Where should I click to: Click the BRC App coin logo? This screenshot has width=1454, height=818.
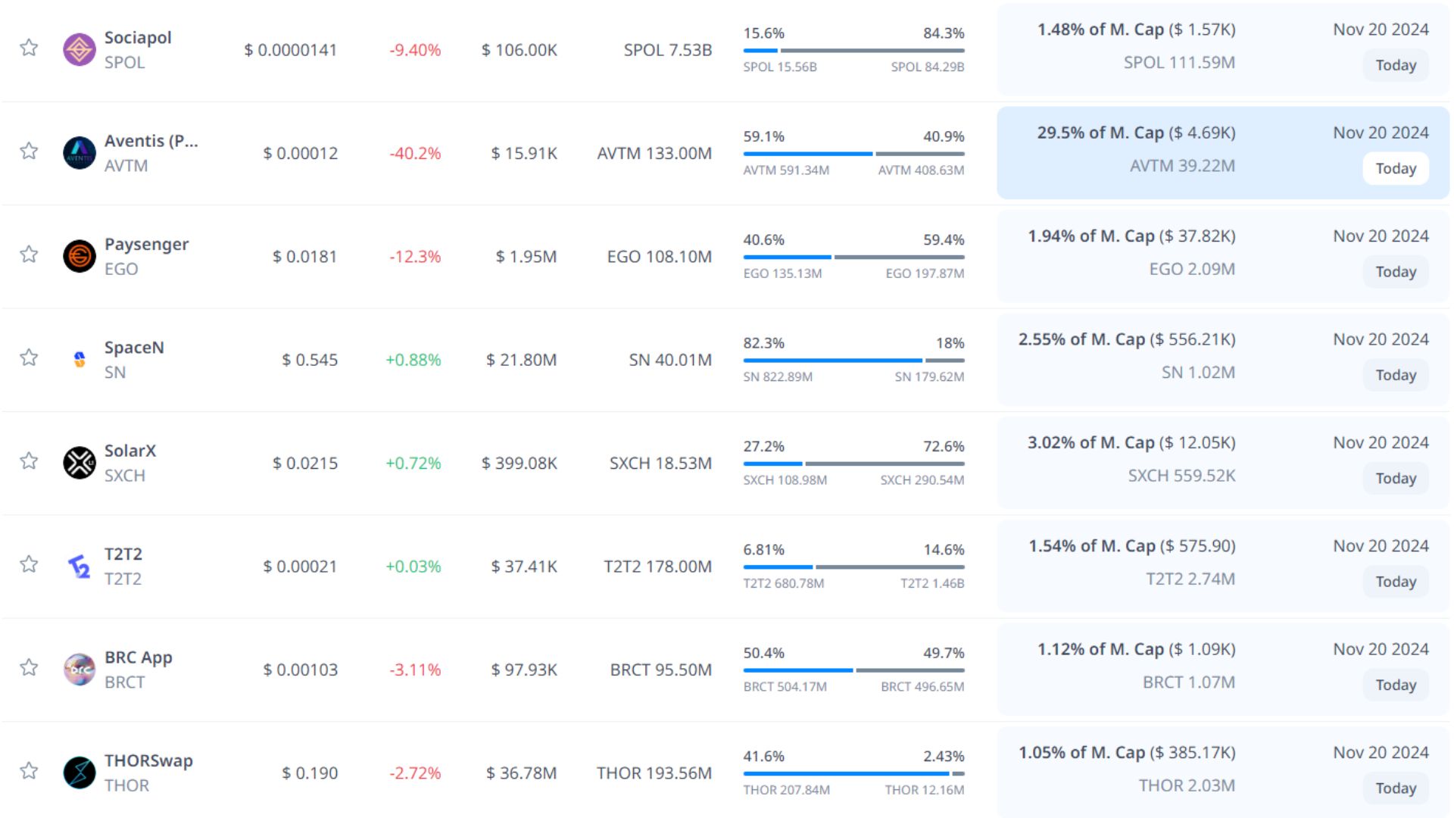(79, 670)
